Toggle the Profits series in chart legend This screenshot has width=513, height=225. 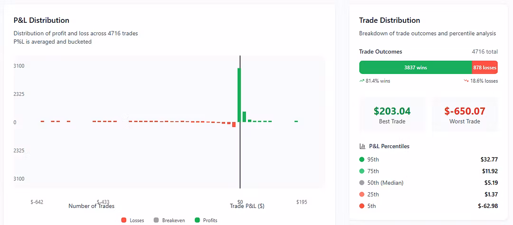(x=206, y=220)
